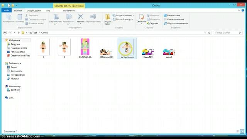Select the загруженное image file

[127, 48]
